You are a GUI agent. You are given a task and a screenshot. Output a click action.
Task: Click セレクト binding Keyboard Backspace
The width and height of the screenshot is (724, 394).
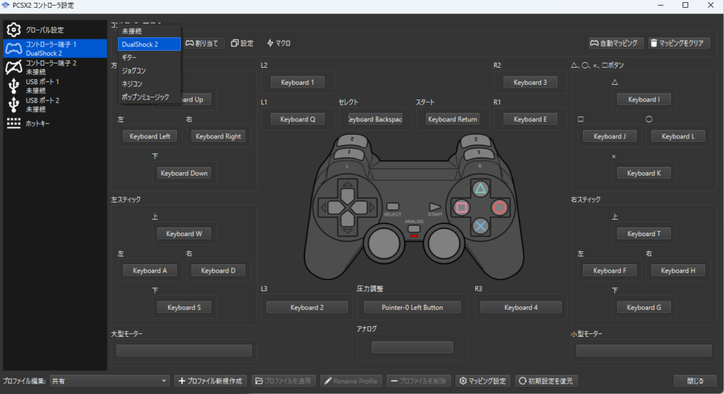click(375, 119)
